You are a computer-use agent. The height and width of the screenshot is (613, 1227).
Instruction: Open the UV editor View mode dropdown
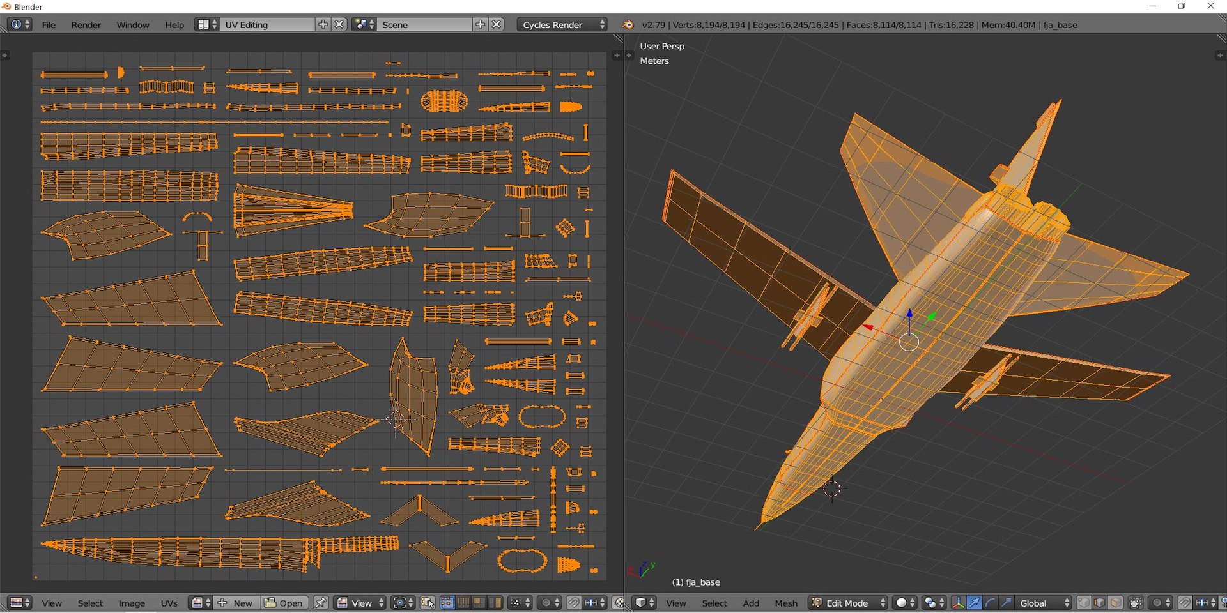(360, 603)
